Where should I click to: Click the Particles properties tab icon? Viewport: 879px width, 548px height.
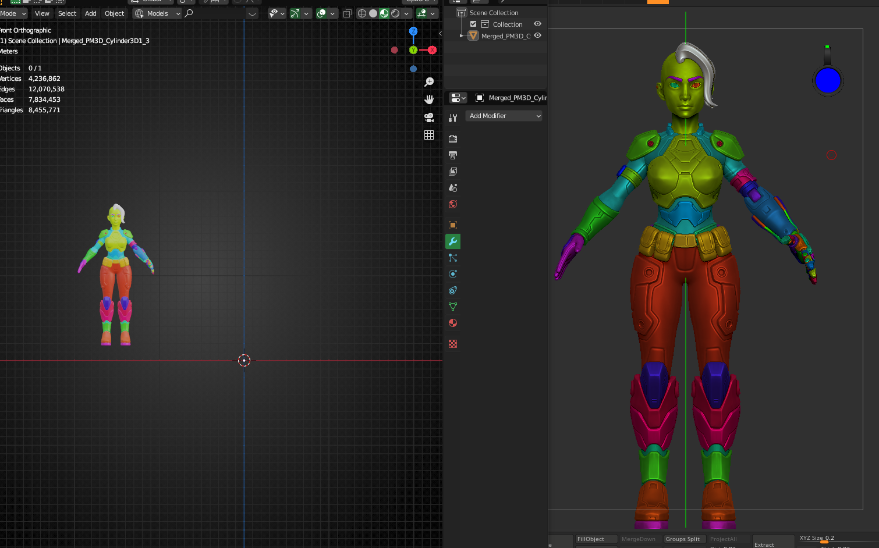tap(453, 258)
